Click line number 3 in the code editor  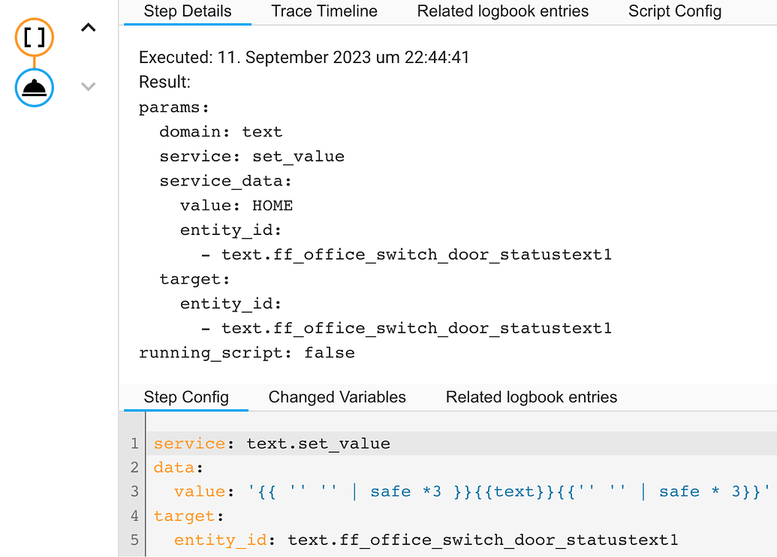click(x=134, y=491)
